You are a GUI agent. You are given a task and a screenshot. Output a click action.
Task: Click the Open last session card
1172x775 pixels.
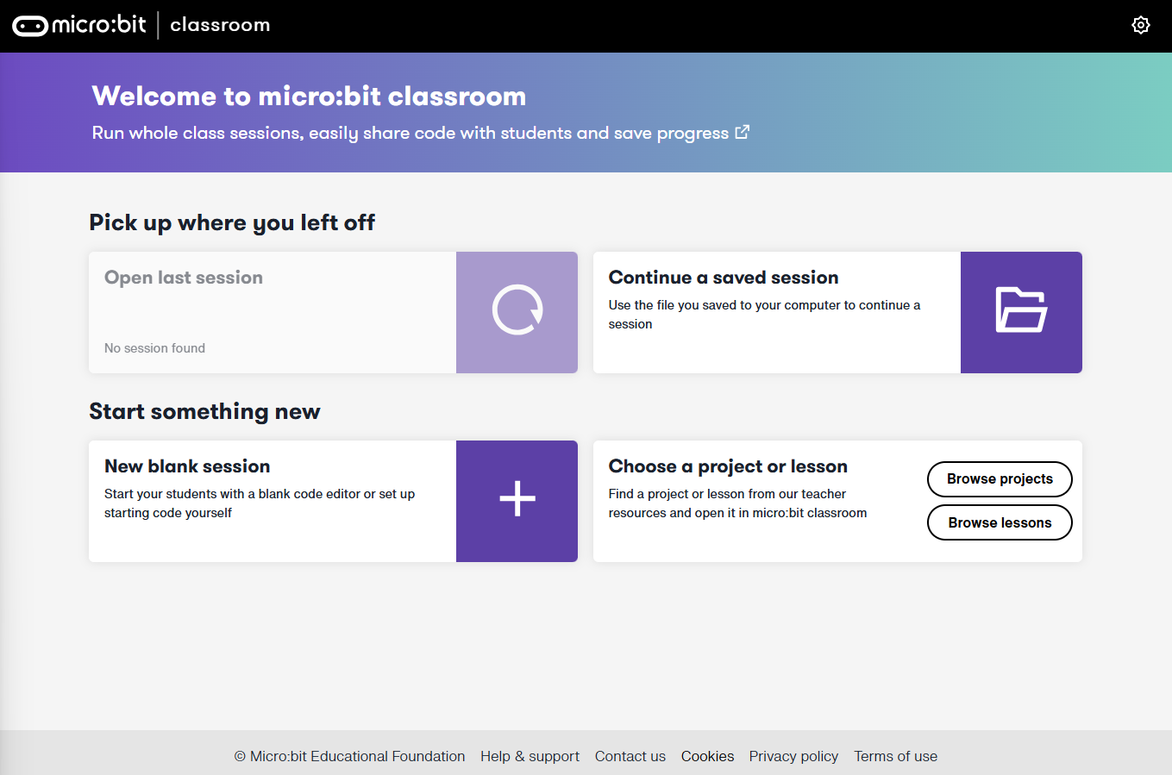[272, 312]
